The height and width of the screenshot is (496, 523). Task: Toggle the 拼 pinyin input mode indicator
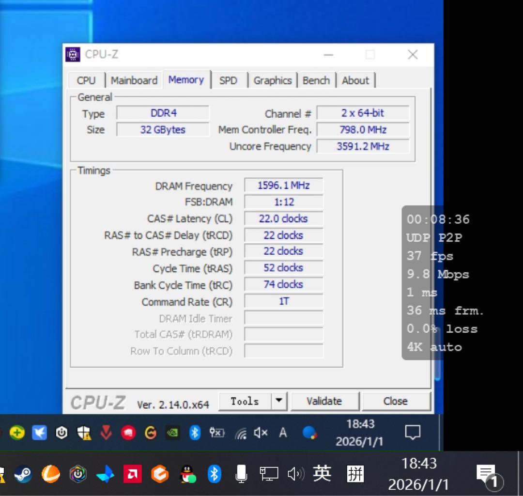click(x=356, y=475)
